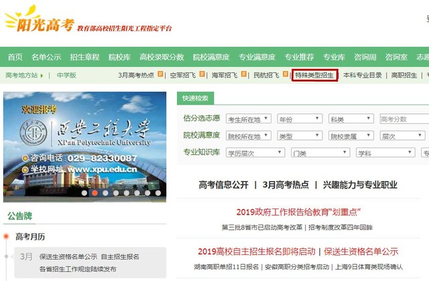This screenshot has height=281, width=429.
Task: Open the 考生所在地 dropdown
Action: pos(249,119)
